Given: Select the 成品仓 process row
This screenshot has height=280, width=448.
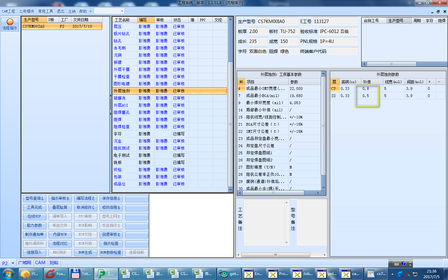Looking at the screenshot, I should click(x=170, y=184).
